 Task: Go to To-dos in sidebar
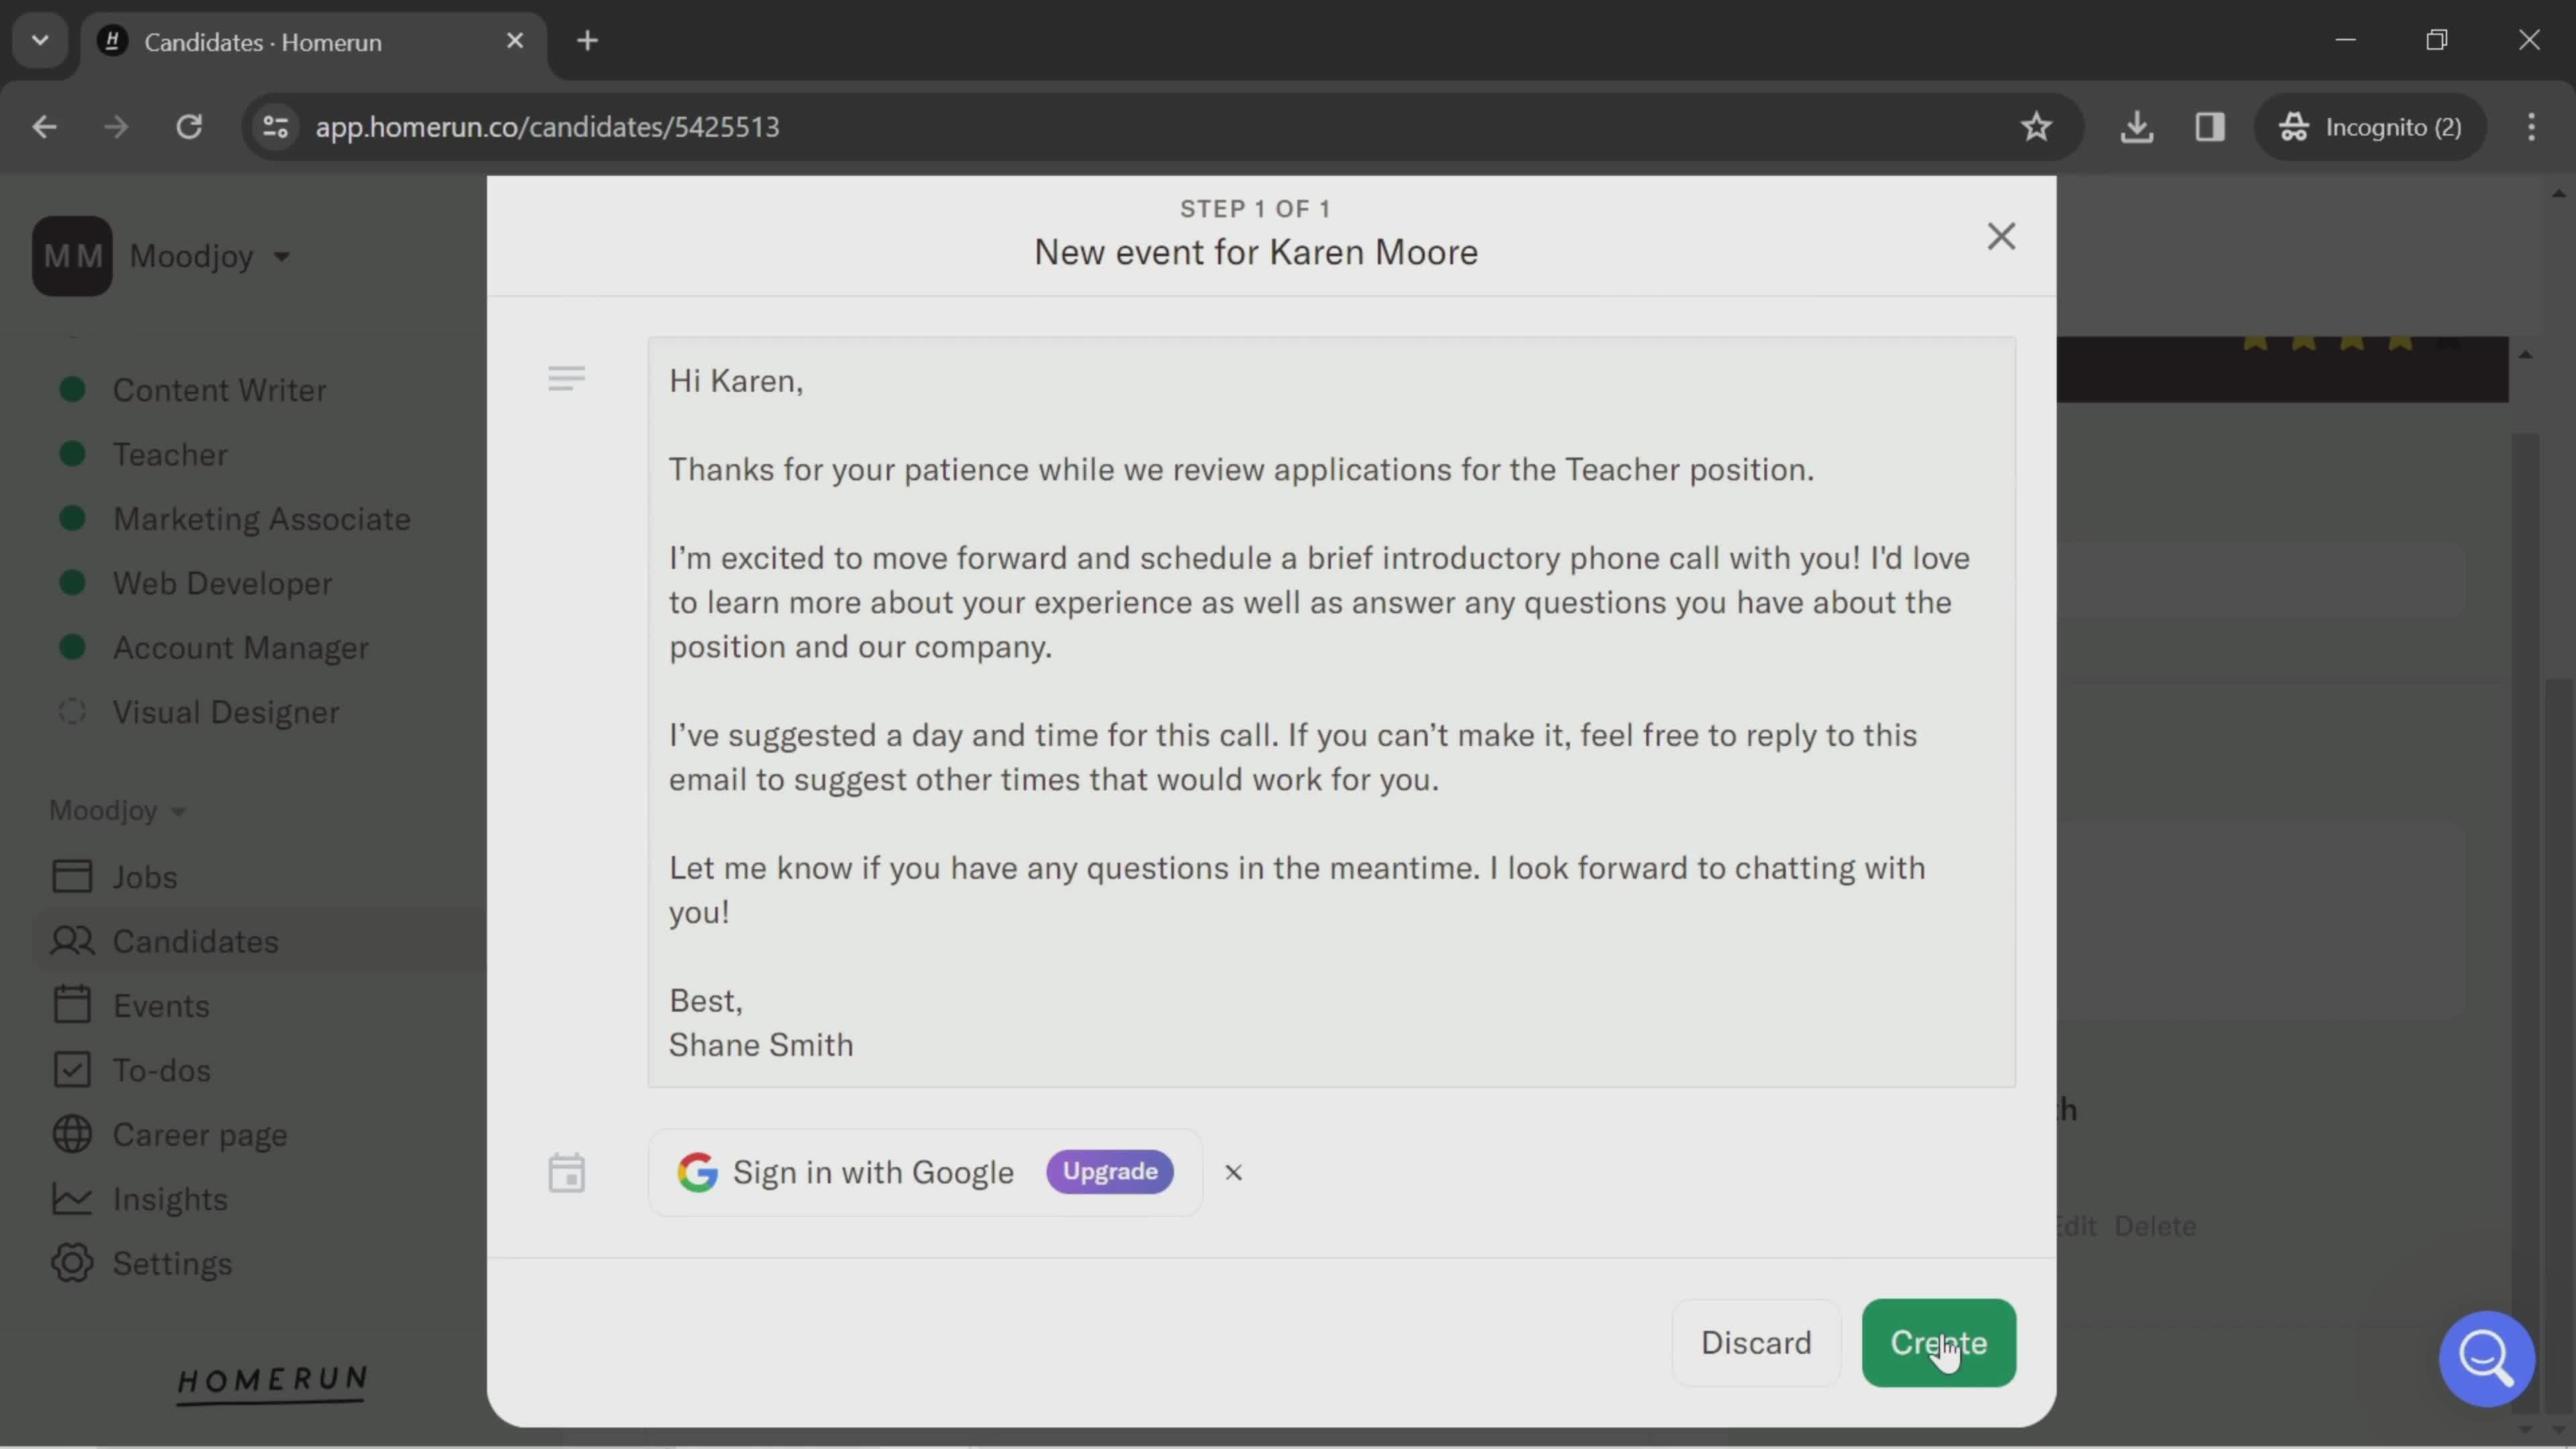[x=161, y=1070]
